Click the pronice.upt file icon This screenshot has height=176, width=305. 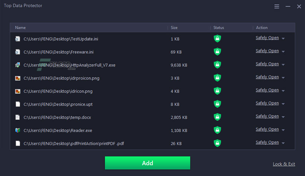[18, 104]
